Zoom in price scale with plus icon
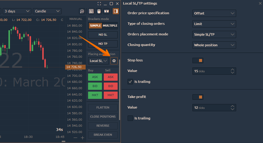Image resolution: width=263 pixels, height=143 pixels. tap(82, 138)
